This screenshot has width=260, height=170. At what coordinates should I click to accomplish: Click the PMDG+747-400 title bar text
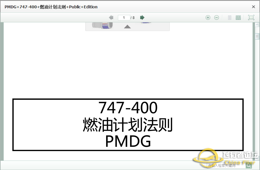50,7
